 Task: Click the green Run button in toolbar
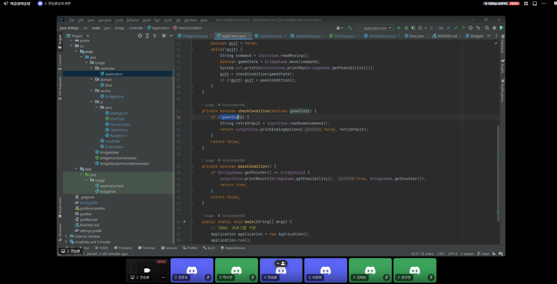[399, 28]
